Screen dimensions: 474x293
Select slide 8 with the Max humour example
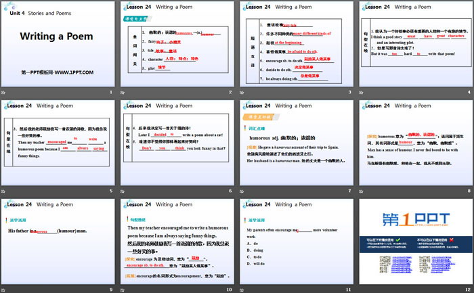click(414, 143)
